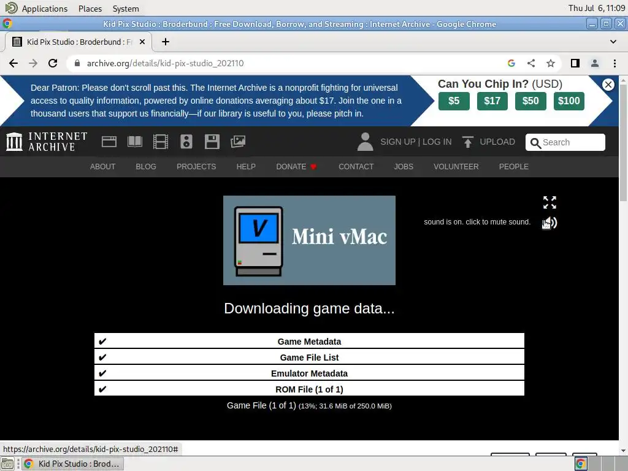The height and width of the screenshot is (471, 628).
Task: Open the BLOG nav item
Action: coord(146,167)
